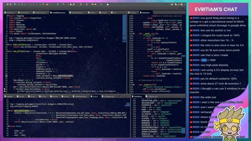Click the file icon on the newkillbotmenu tab

click(51, 13)
